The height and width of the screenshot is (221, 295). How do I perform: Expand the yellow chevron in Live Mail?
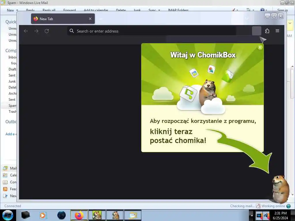click(290, 23)
